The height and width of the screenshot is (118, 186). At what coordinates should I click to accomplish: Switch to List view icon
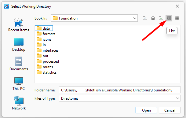coord(169,18)
